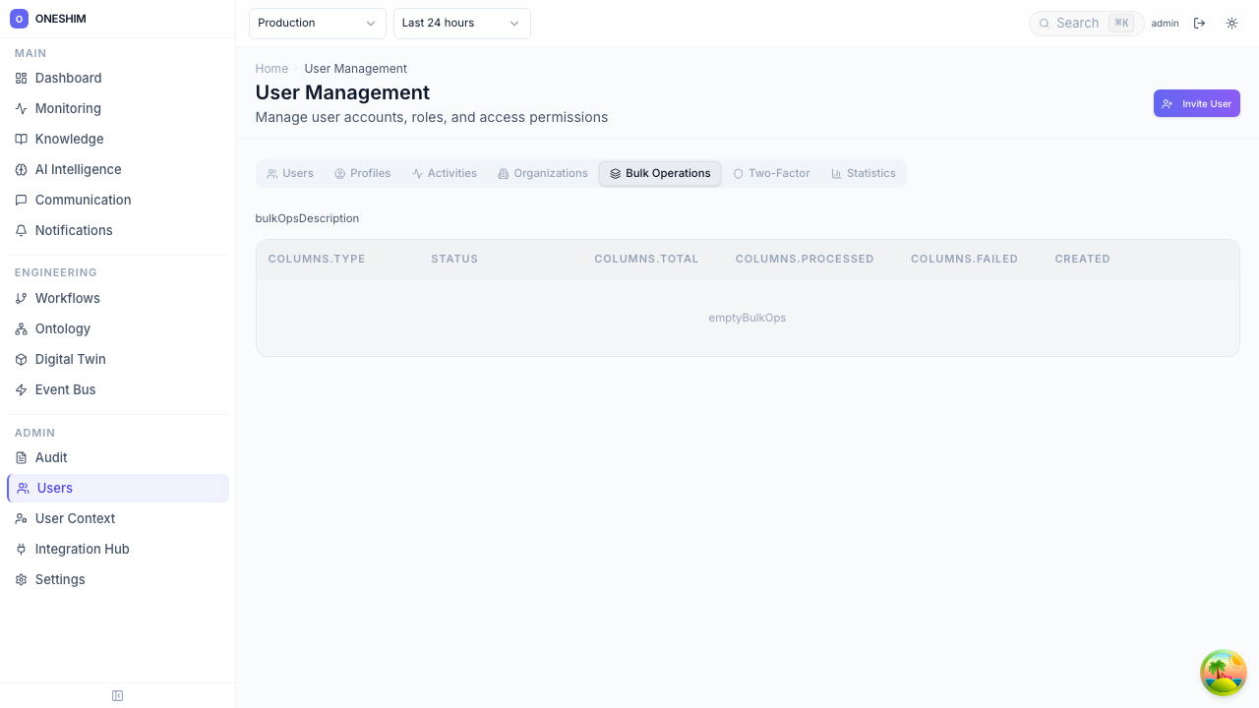The image size is (1259, 708).
Task: Click the Ontology hierarchy icon
Action: point(21,328)
